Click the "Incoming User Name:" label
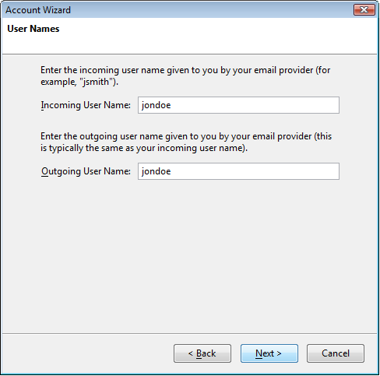 [86, 105]
